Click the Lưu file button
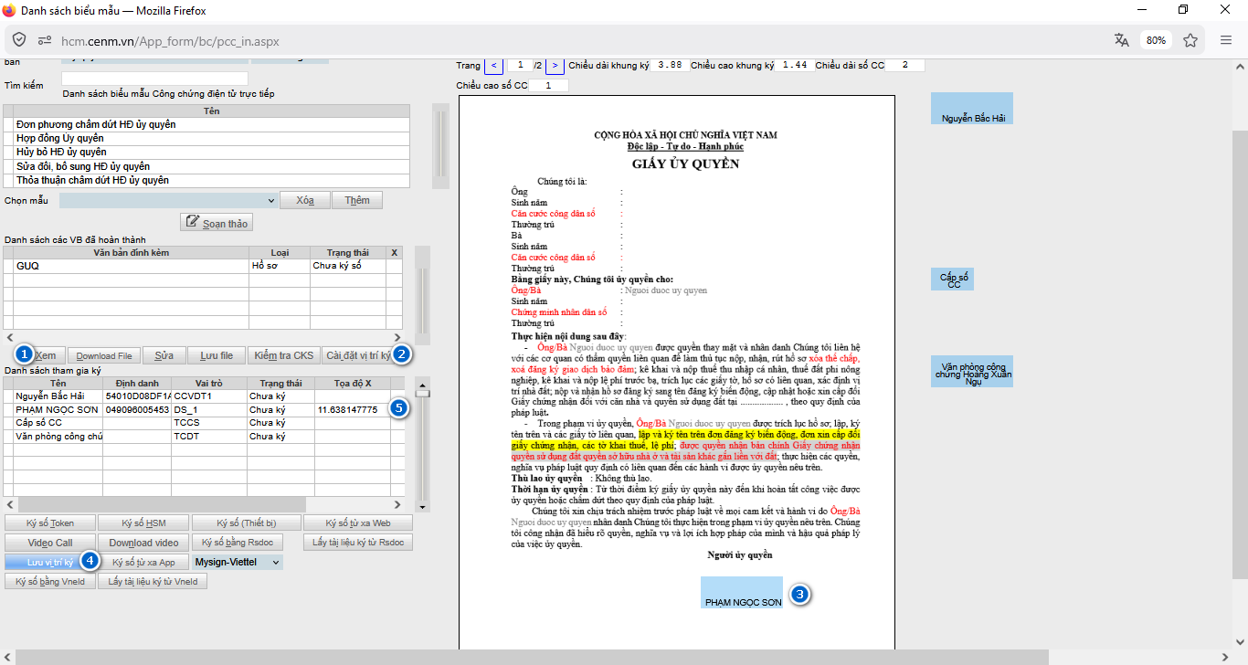The image size is (1248, 665). pyautogui.click(x=217, y=355)
